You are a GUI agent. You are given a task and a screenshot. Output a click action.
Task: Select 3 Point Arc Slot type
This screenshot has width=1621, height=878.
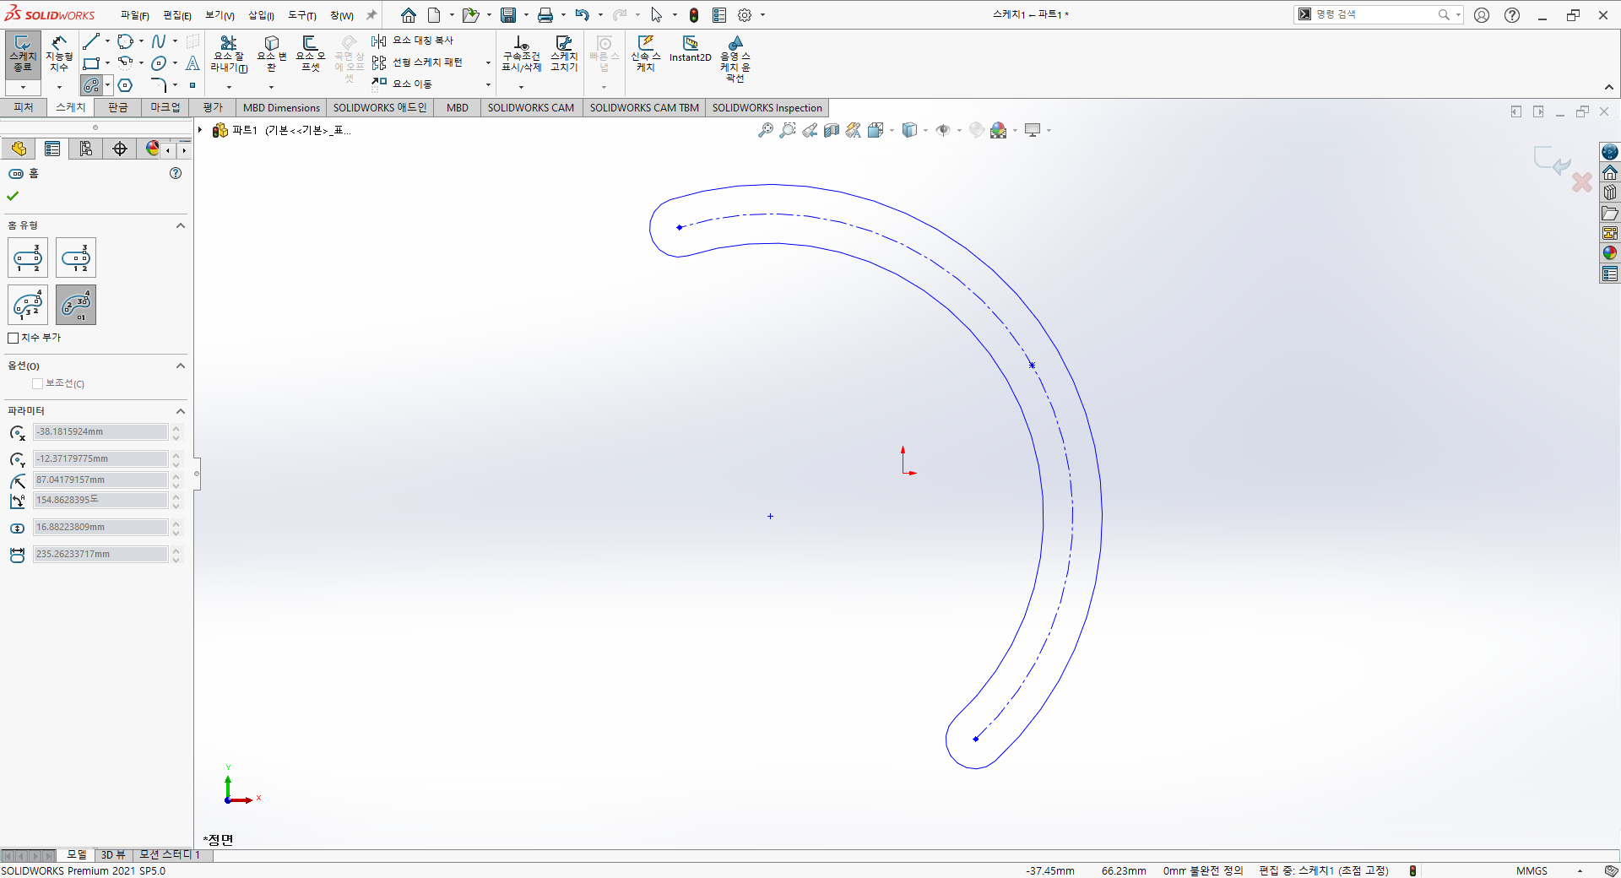point(28,305)
